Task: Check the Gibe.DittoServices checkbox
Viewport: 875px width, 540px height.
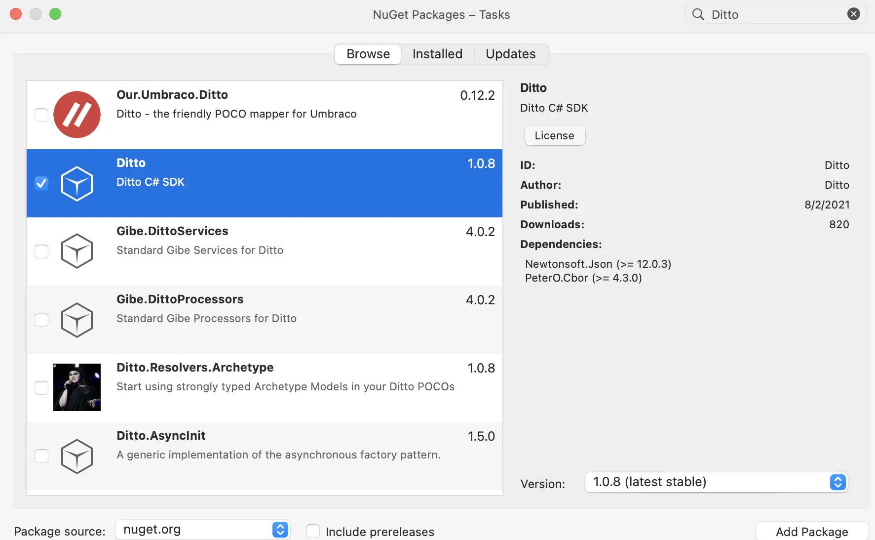Action: (x=41, y=251)
